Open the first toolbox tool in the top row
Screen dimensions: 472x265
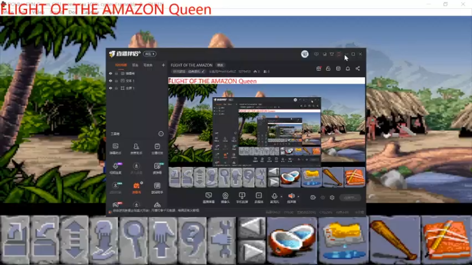[x=116, y=148]
